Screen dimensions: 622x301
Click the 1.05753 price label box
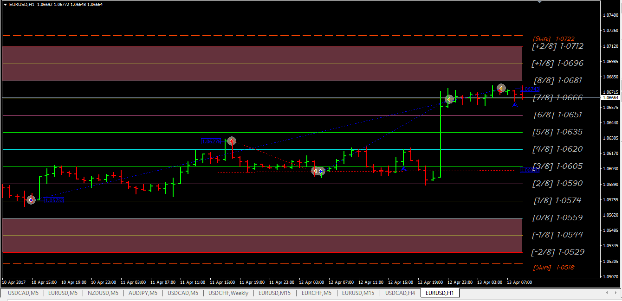coord(54,200)
